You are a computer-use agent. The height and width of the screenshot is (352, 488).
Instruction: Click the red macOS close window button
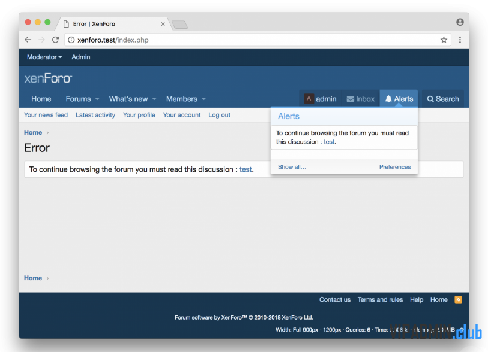[28, 22]
